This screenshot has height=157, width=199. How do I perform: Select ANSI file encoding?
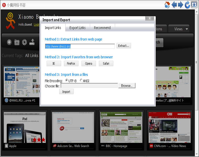pyautogui.click(x=81, y=81)
